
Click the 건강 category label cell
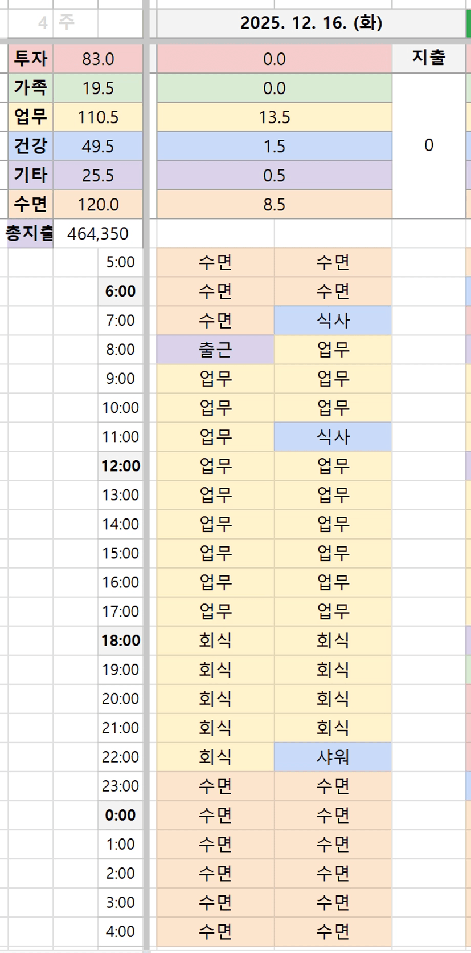(x=31, y=147)
